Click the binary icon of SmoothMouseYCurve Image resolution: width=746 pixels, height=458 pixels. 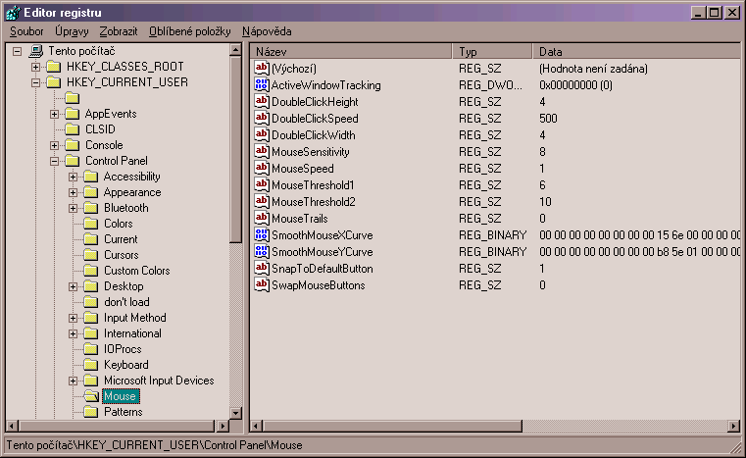pos(262,251)
